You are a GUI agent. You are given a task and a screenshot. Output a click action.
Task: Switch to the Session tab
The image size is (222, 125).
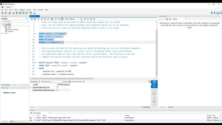tap(12, 121)
